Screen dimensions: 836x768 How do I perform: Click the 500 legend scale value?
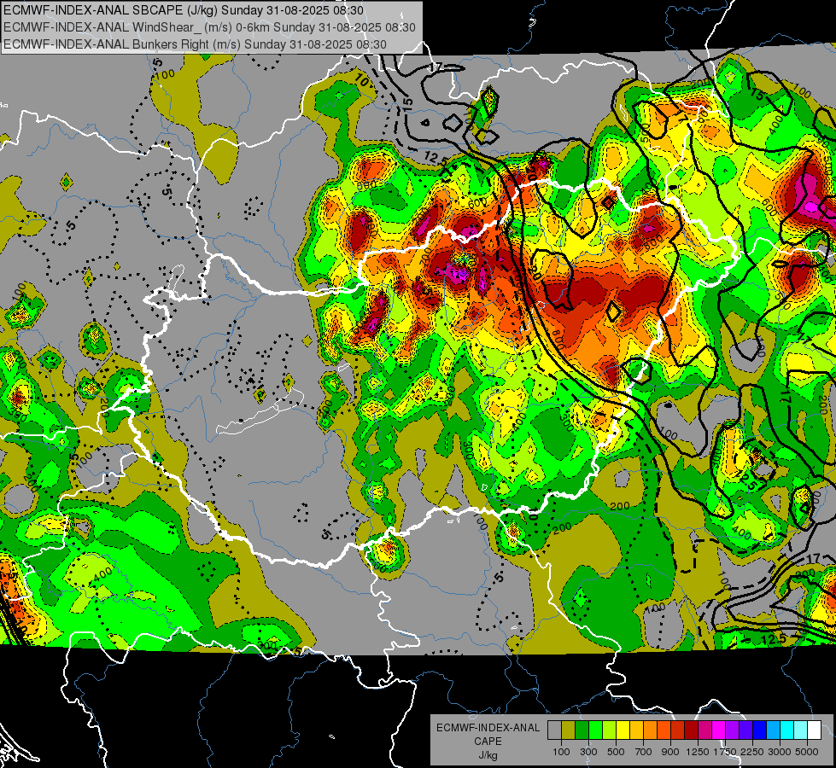tap(616, 753)
